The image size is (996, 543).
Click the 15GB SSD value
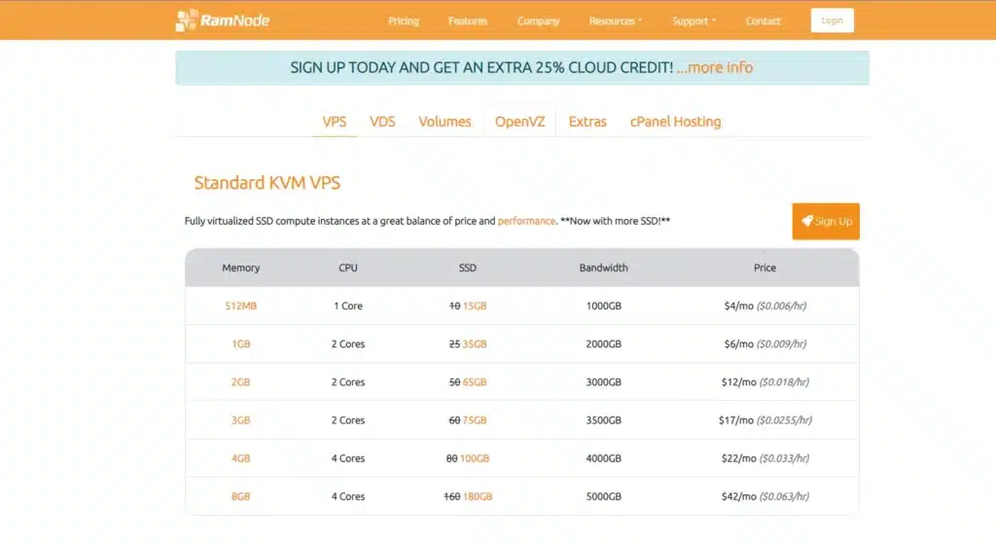pyautogui.click(x=475, y=306)
